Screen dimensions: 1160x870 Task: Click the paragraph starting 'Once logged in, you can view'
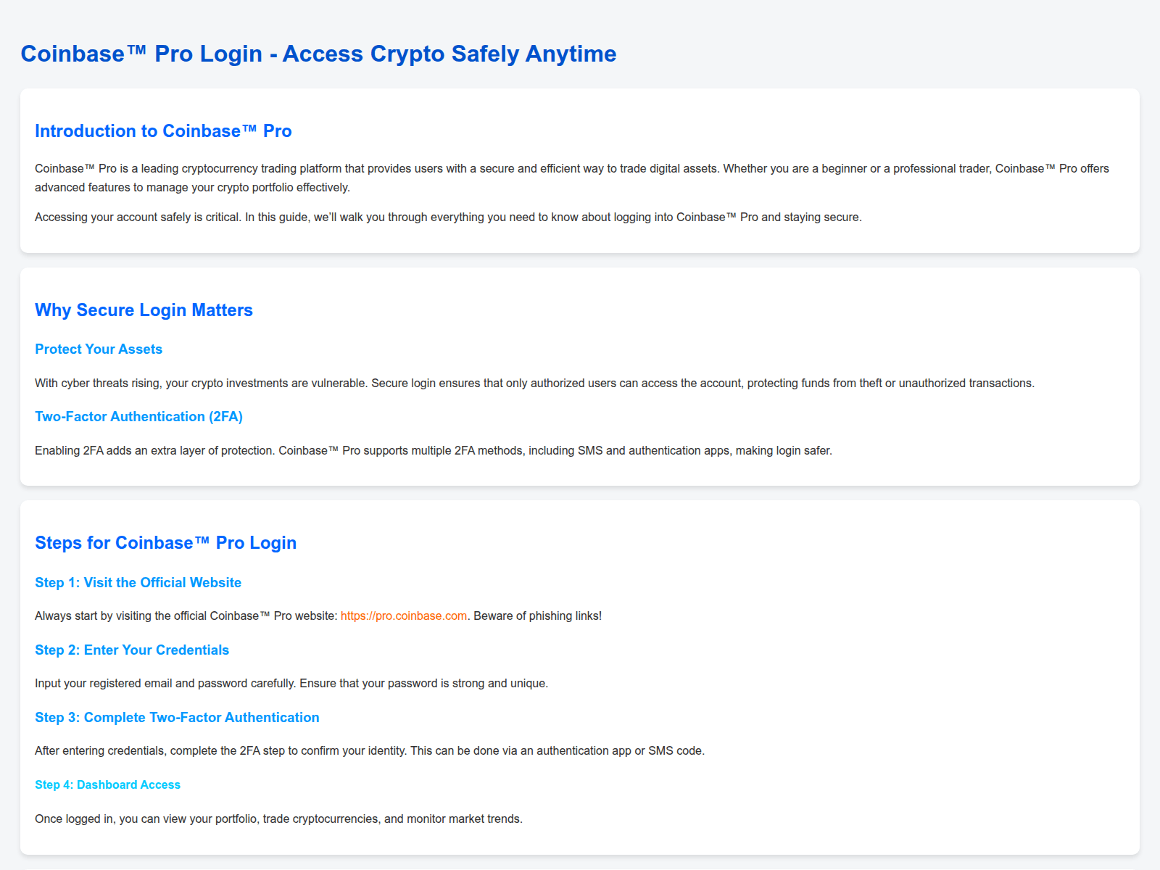tap(278, 819)
